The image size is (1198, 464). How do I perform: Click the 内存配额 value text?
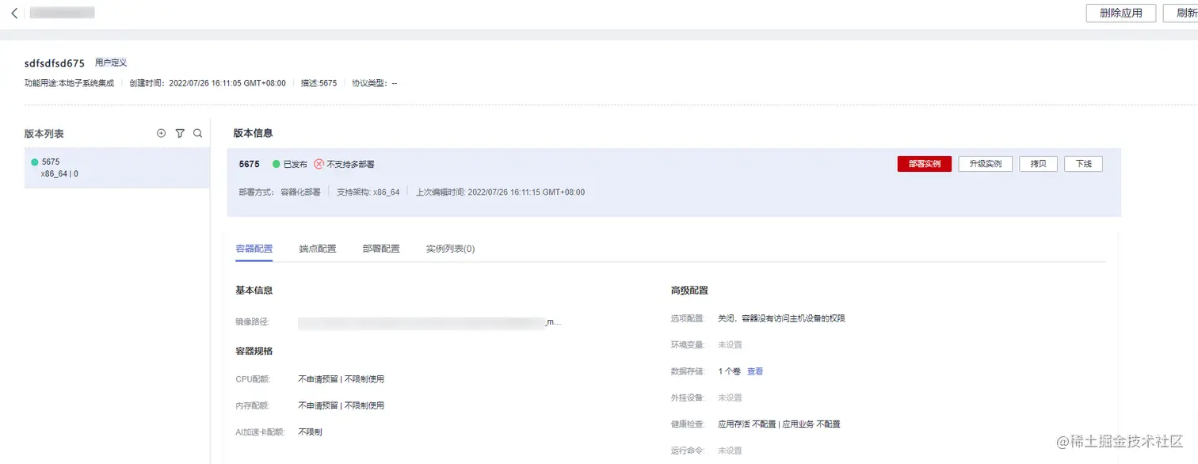tap(341, 405)
